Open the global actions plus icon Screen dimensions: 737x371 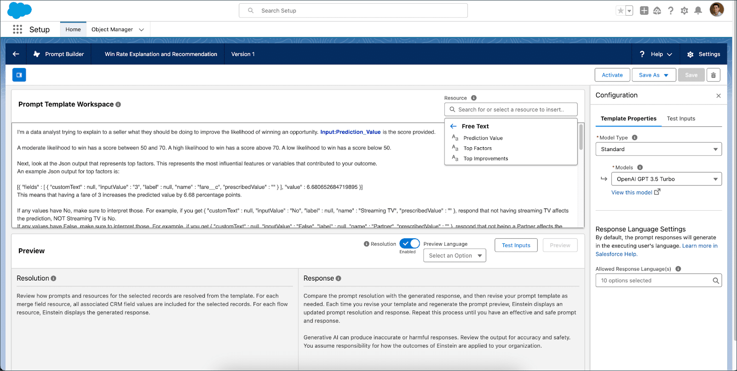pos(644,11)
